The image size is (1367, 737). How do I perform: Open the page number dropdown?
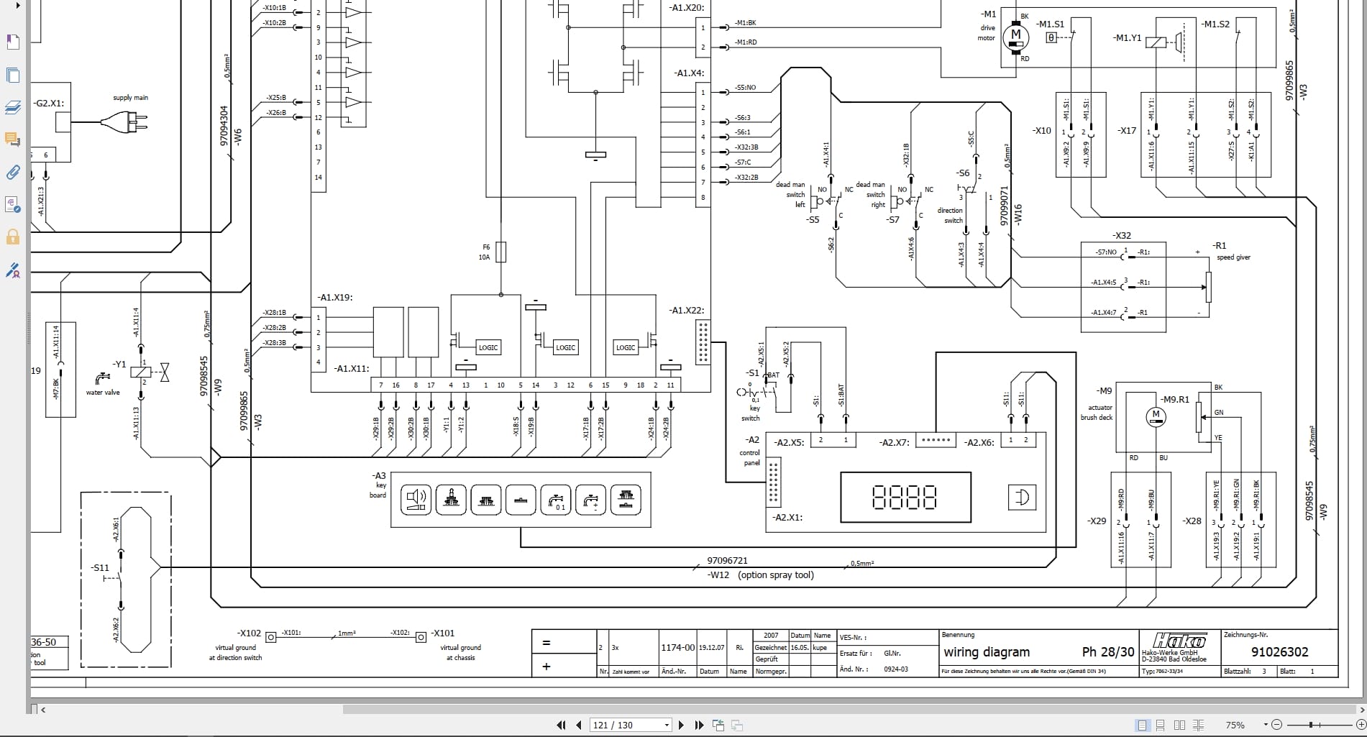[x=666, y=725]
